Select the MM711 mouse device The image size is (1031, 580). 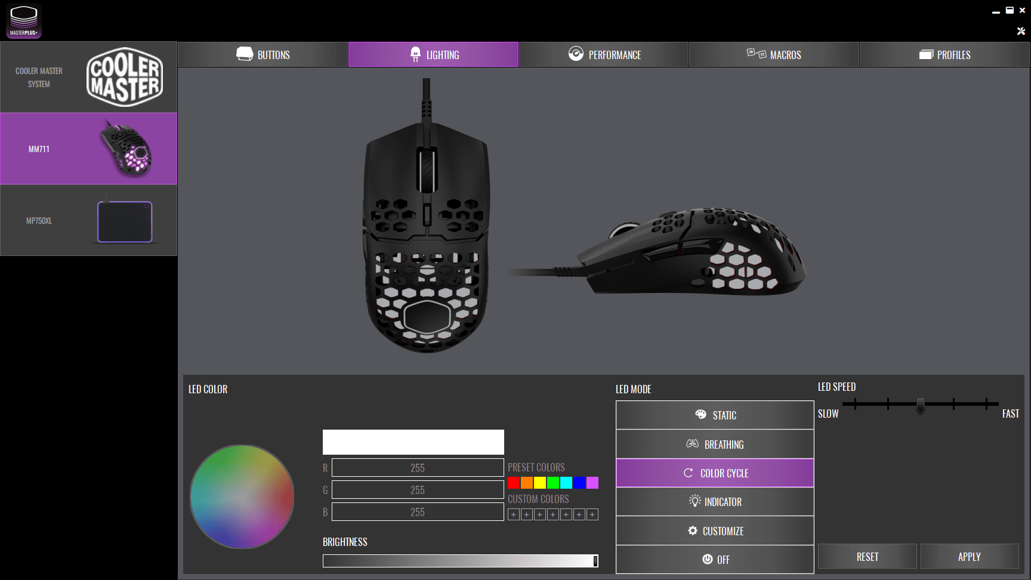88,149
